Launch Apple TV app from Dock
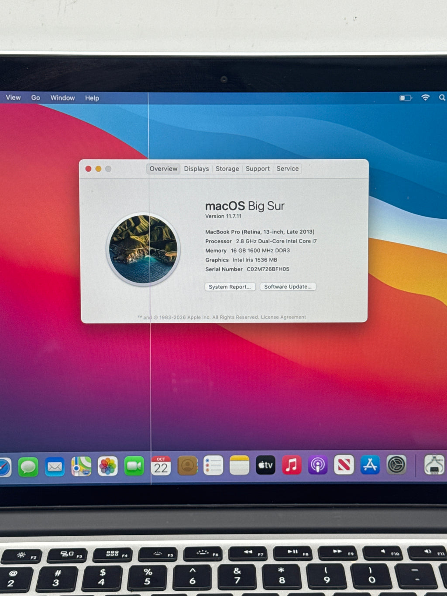Image resolution: width=447 pixels, height=596 pixels. point(265,465)
